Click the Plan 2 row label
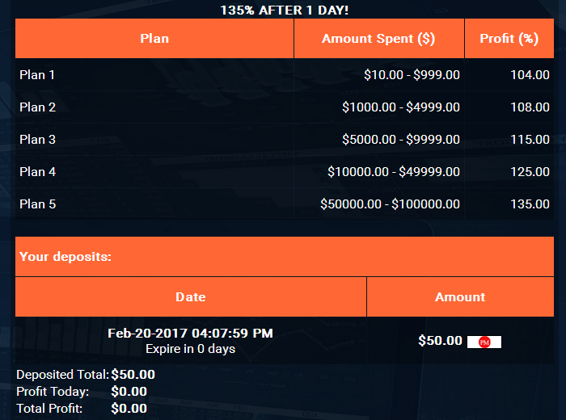 pyautogui.click(x=37, y=107)
